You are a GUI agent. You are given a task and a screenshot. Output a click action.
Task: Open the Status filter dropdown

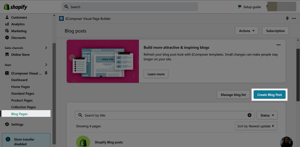pos(267,115)
